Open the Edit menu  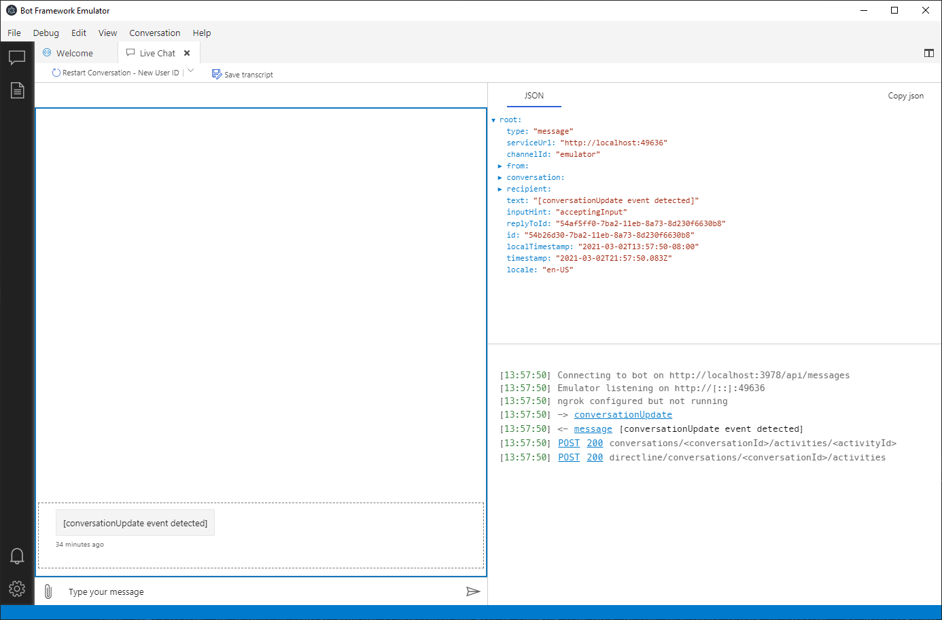coord(79,33)
